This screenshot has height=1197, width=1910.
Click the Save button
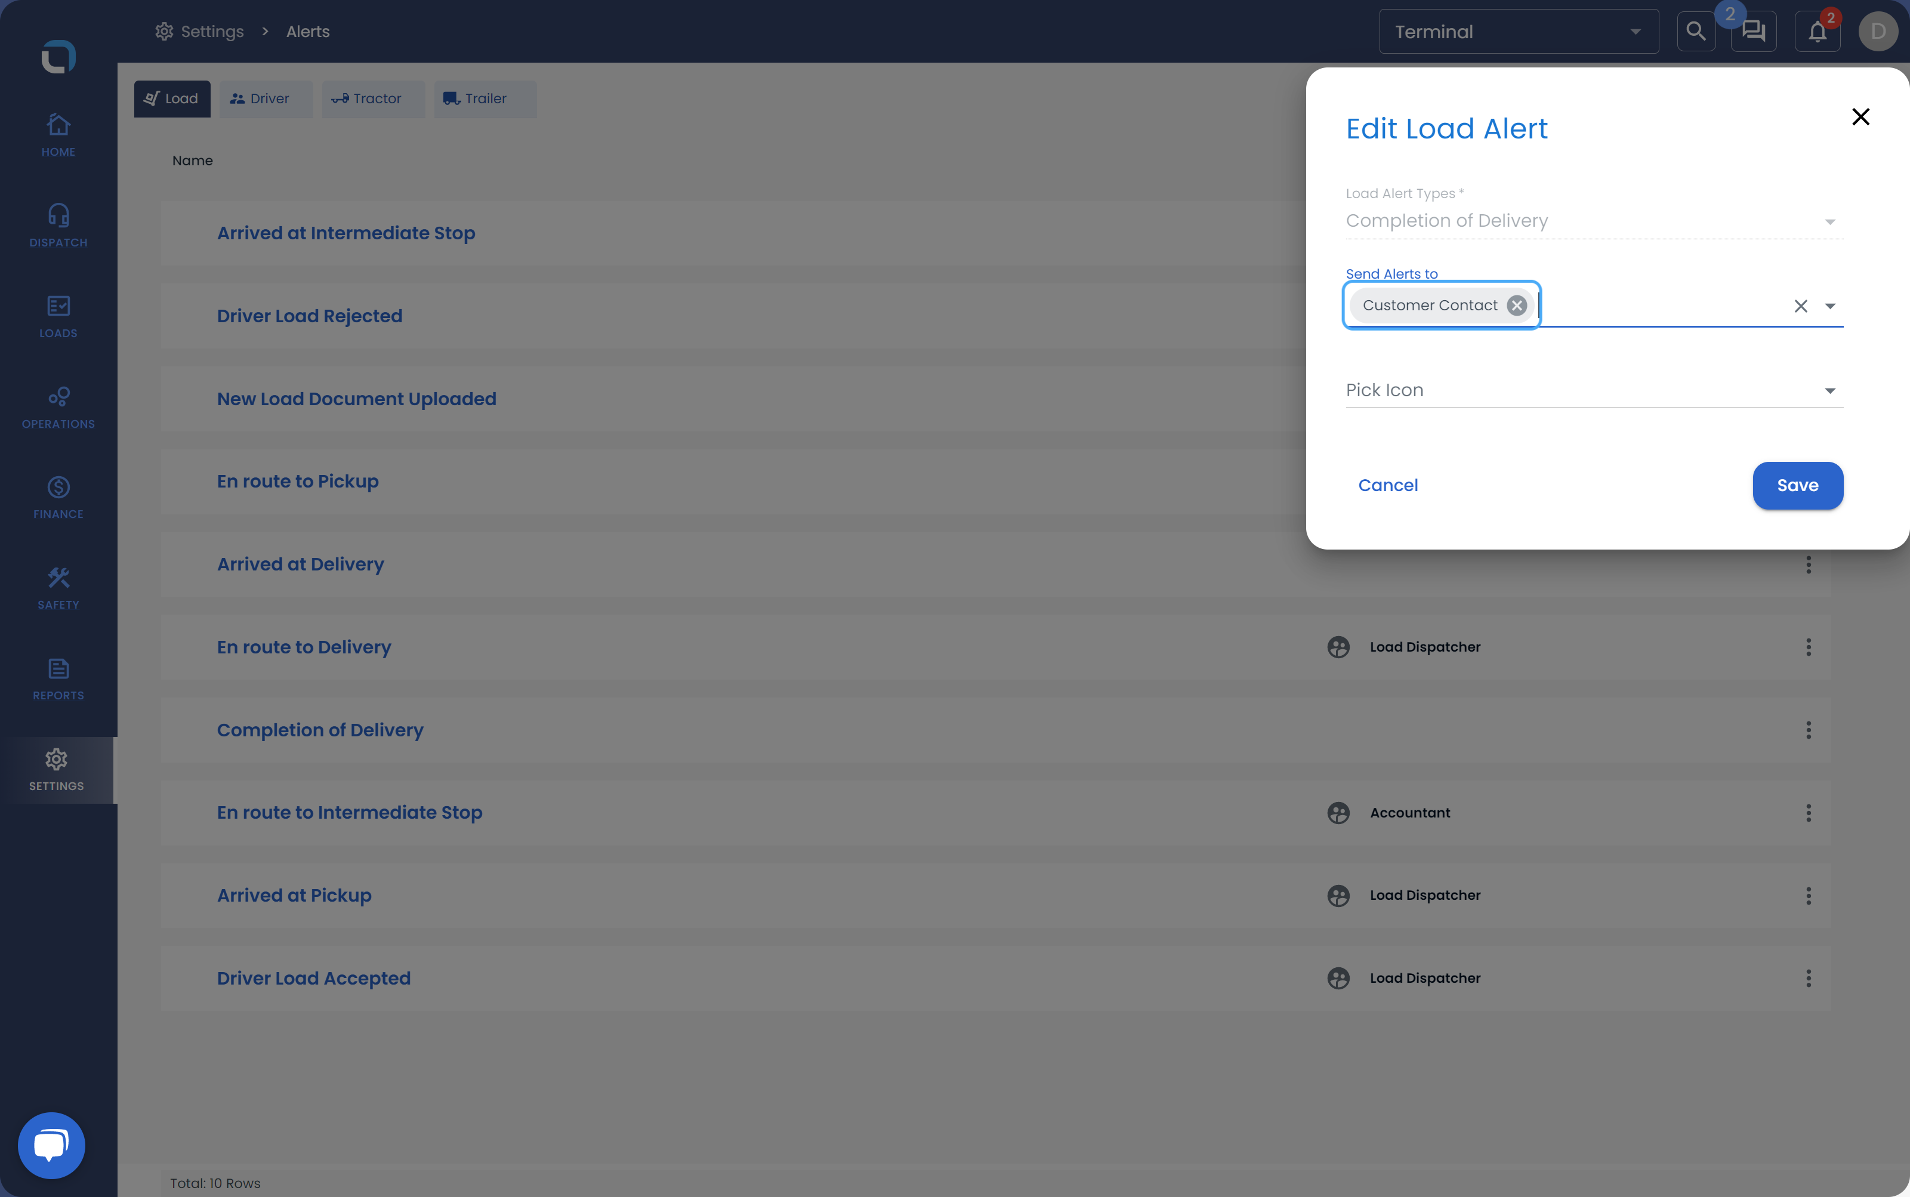click(1797, 485)
